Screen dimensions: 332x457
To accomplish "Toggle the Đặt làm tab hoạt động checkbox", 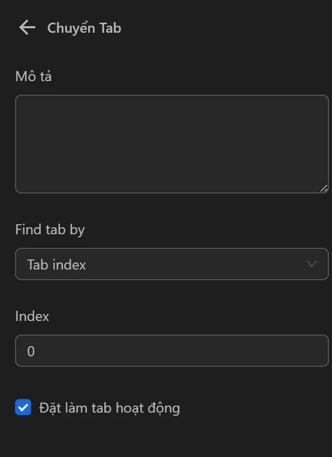I will 23,407.
